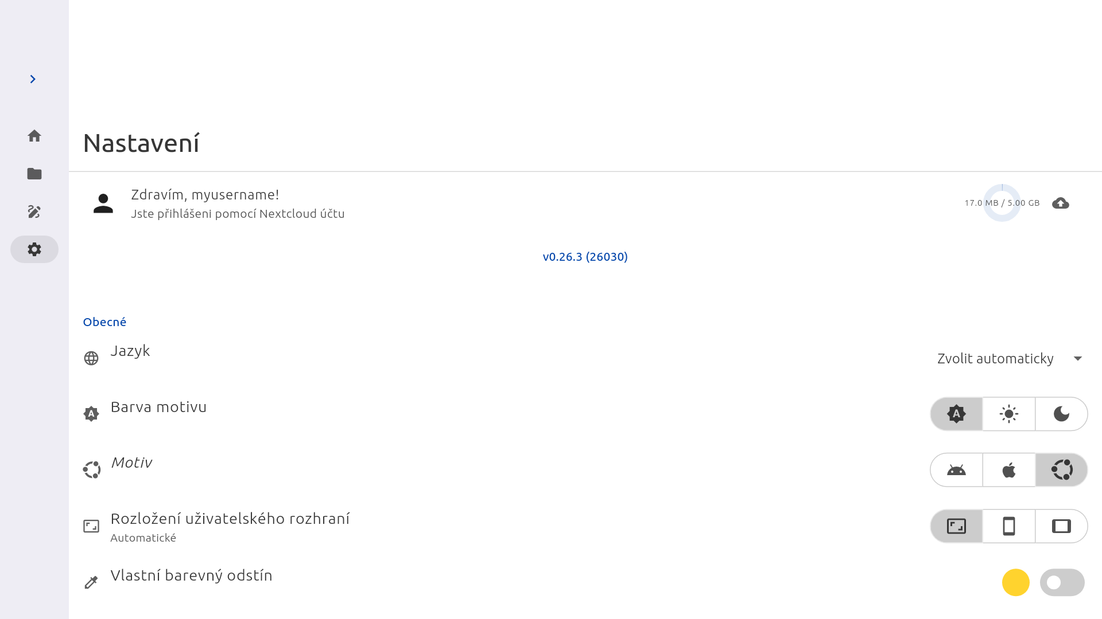
Task: Select the Android design theme
Action: click(x=956, y=470)
